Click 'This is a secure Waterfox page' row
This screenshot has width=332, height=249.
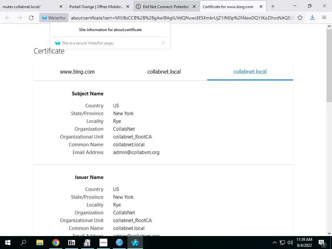pyautogui.click(x=110, y=43)
